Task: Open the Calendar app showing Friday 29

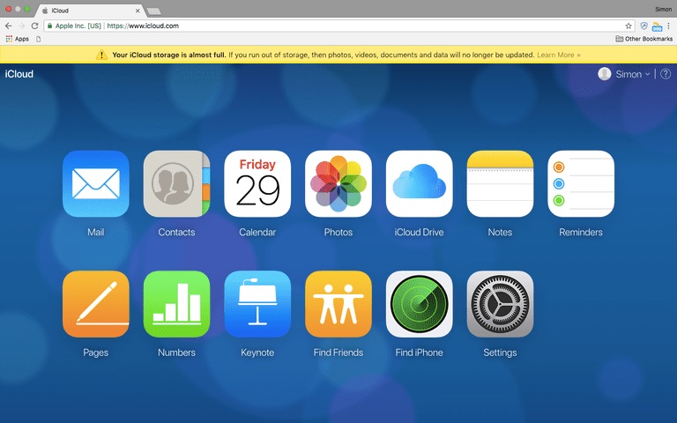Action: pos(257,184)
